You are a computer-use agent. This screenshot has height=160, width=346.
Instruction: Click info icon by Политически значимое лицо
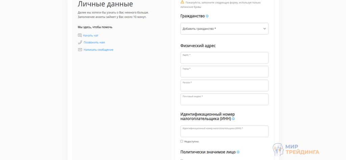click(x=238, y=152)
